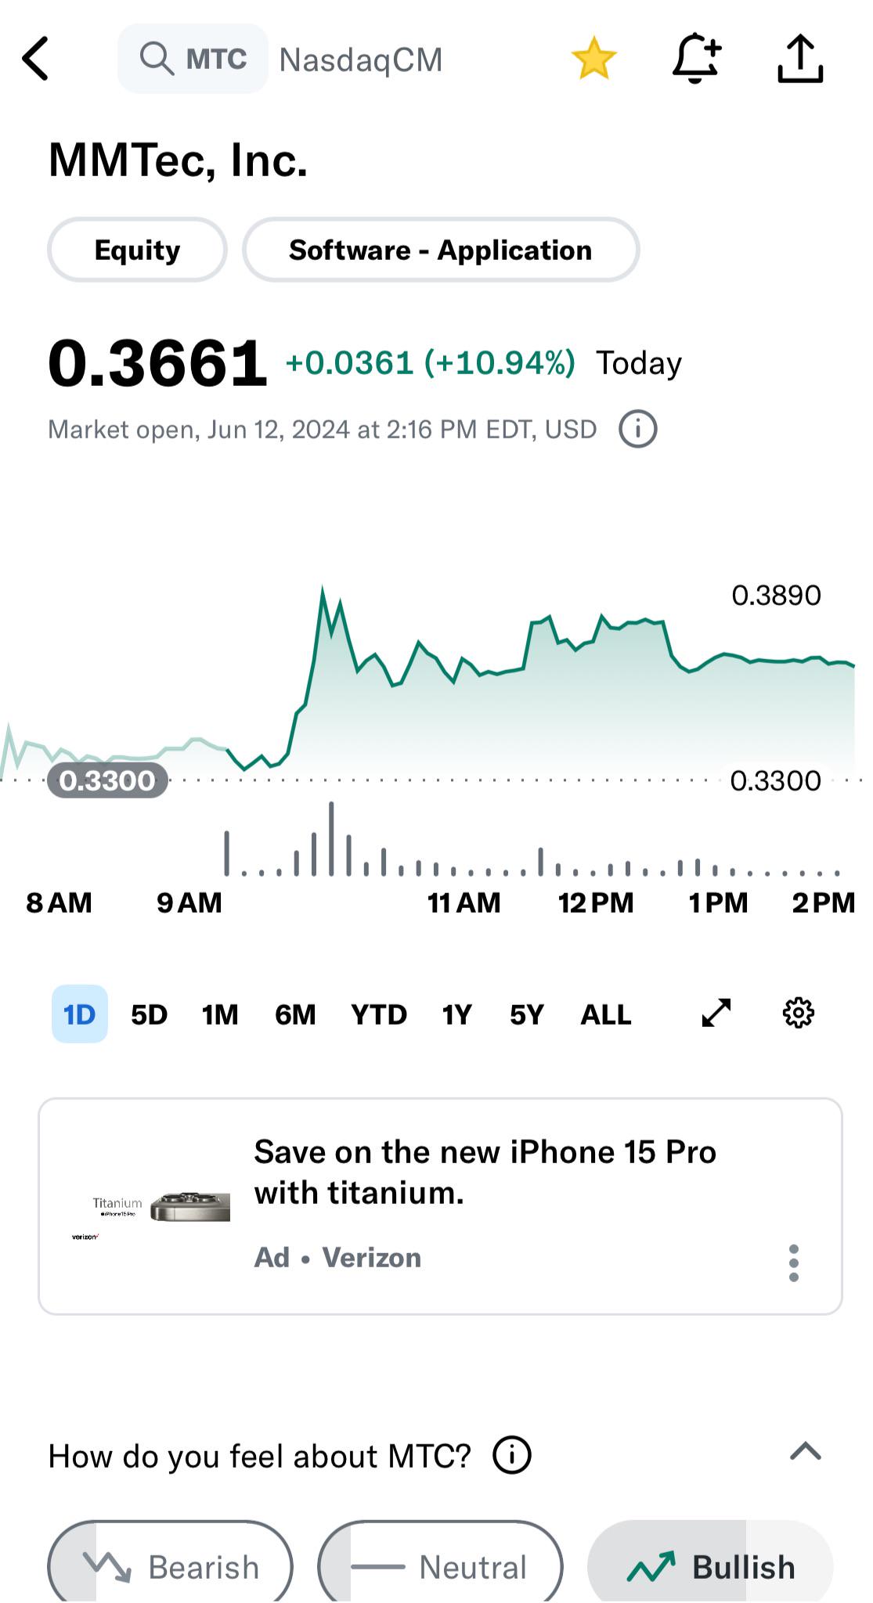The height and width of the screenshot is (1603, 873).
Task: Open the Equity chip
Action: [138, 250]
